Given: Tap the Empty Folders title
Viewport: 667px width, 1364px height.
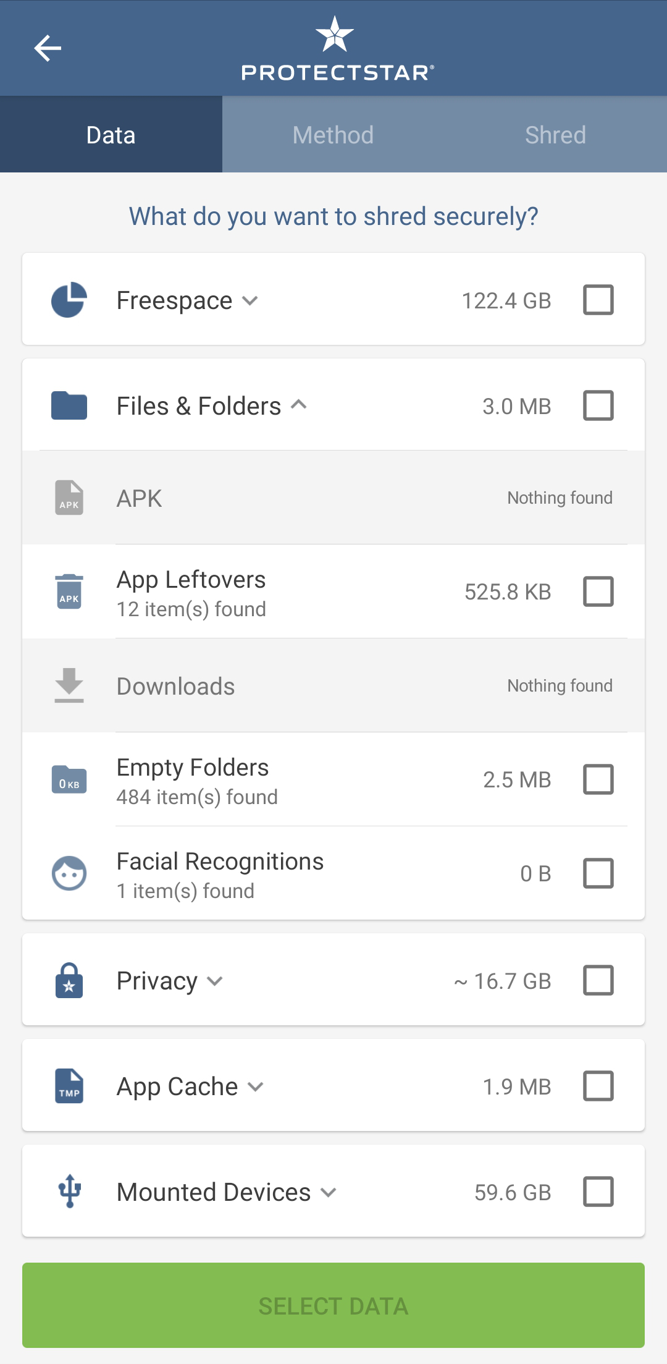Looking at the screenshot, I should (x=193, y=768).
